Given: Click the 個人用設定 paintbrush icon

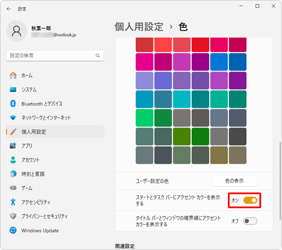Looking at the screenshot, I should pos(13,131).
